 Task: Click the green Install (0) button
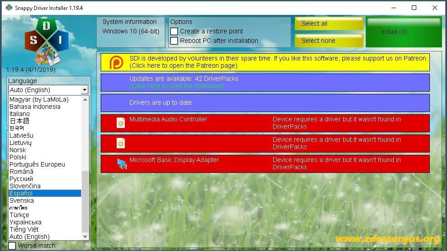404,32
